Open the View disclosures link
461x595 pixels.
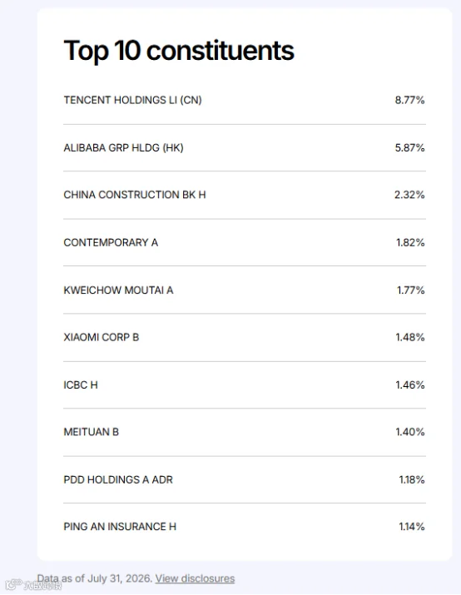pyautogui.click(x=195, y=578)
